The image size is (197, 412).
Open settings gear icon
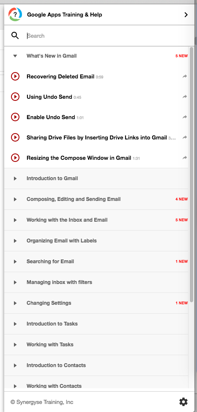coord(183,402)
